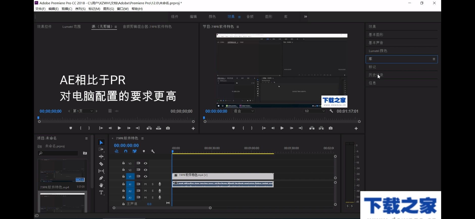Toggle lock on V3 track
Screen dimensions: 475x219
pyautogui.click(x=123, y=163)
